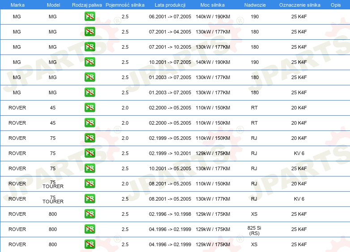Click fuel icon in Rover 800 02.1996 -> 10.1998 row
This screenshot has height=252, width=350.
click(90, 214)
